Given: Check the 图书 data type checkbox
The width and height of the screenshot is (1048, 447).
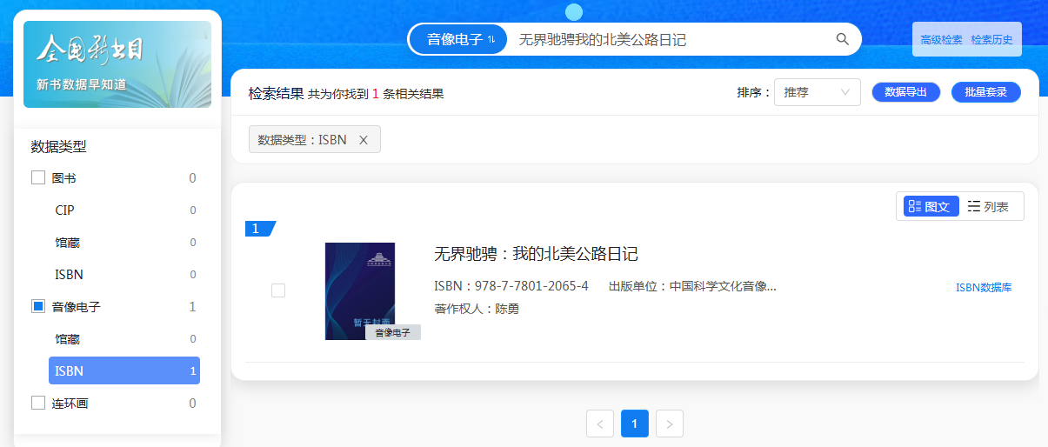Looking at the screenshot, I should (38, 178).
